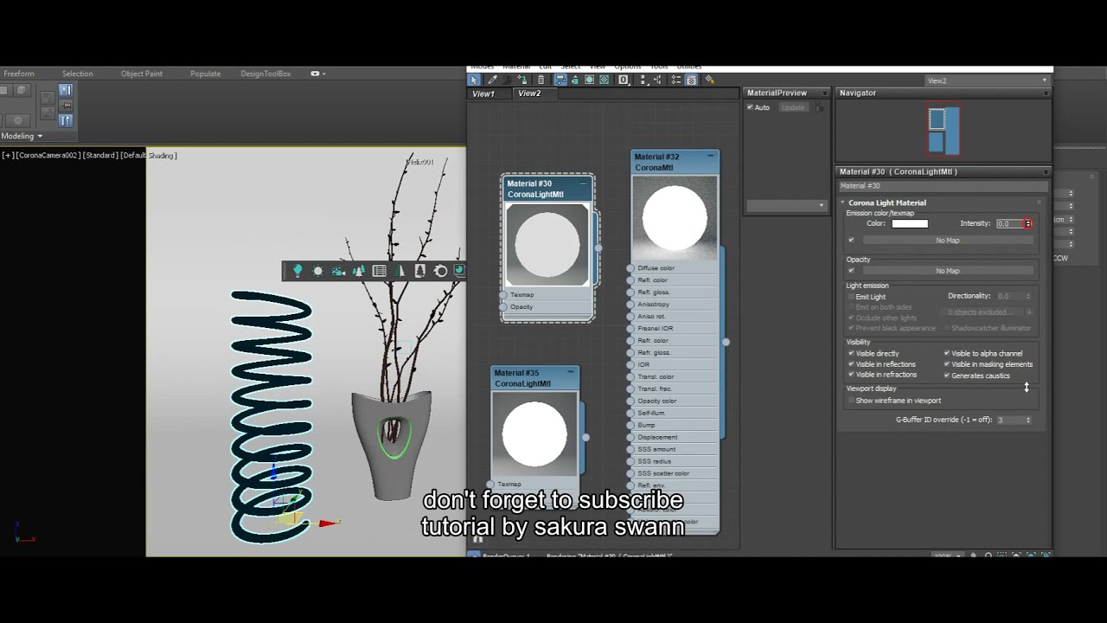Open Modeling ribbon dropdown
The height and width of the screenshot is (623, 1107).
point(22,136)
